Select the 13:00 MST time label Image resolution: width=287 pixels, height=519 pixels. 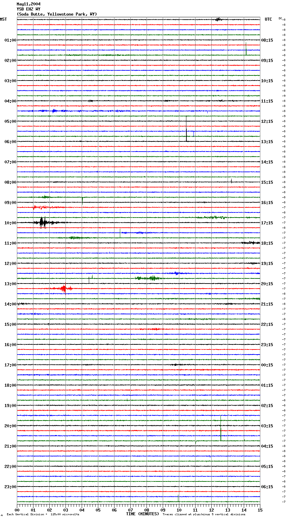pos(10,284)
